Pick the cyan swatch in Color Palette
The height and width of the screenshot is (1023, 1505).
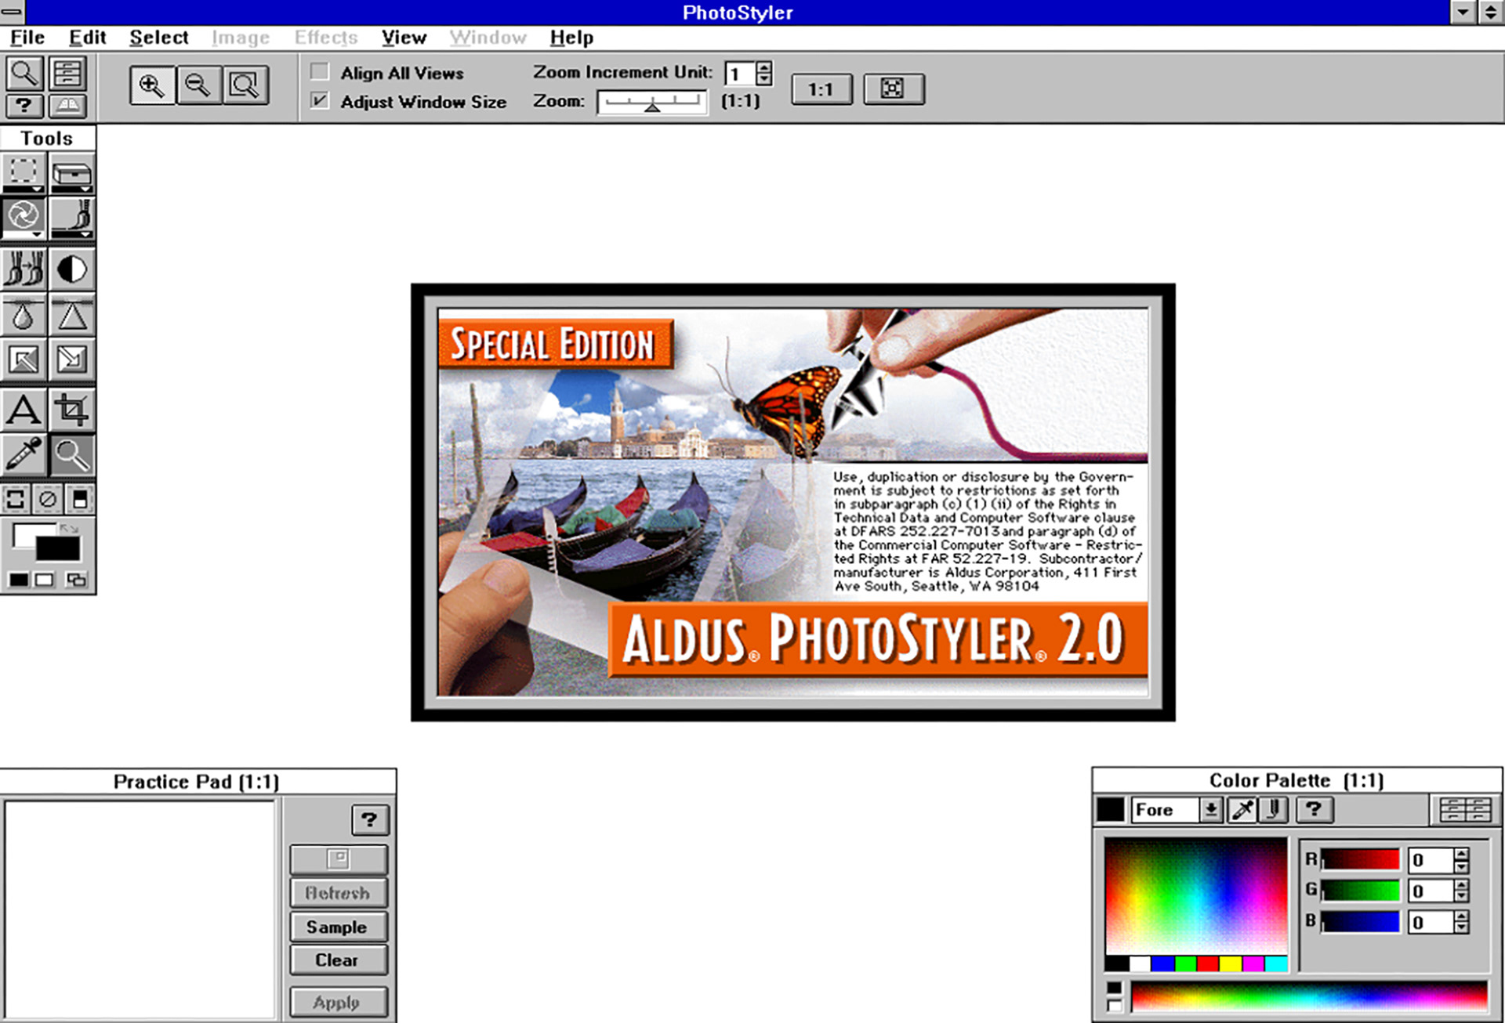pos(1276,963)
